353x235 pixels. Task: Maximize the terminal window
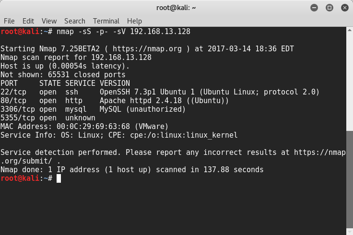tap(329, 7)
